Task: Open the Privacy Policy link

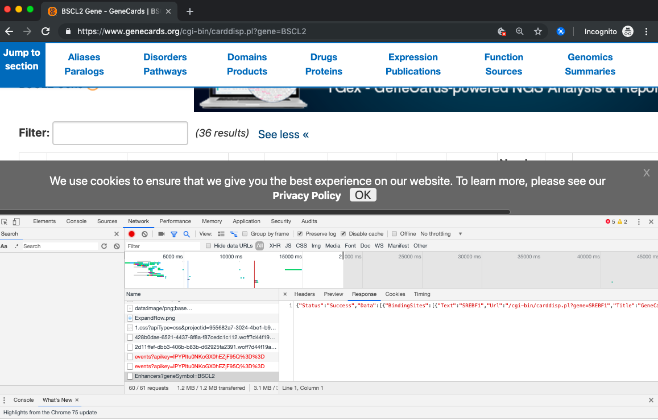Action: pyautogui.click(x=307, y=196)
